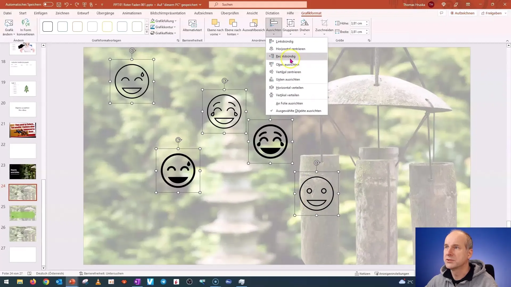Select slide 25 thumbnail
This screenshot has height=287, width=511.
23,213
